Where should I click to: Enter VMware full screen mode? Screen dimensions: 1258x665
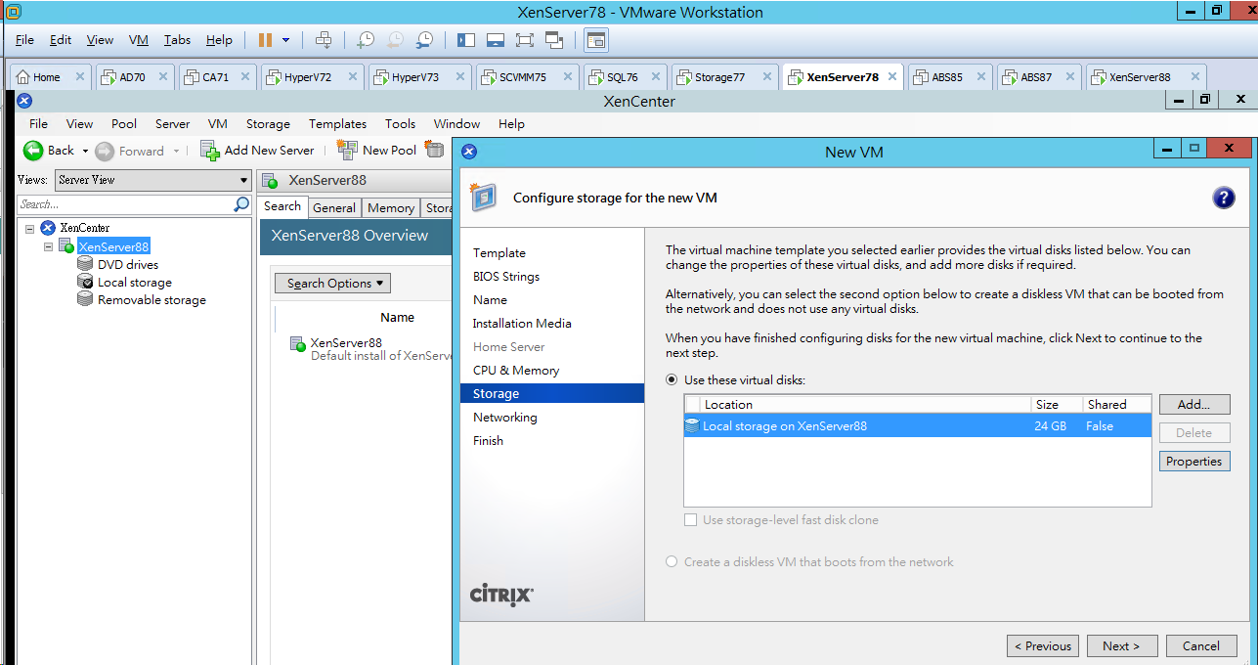point(525,40)
